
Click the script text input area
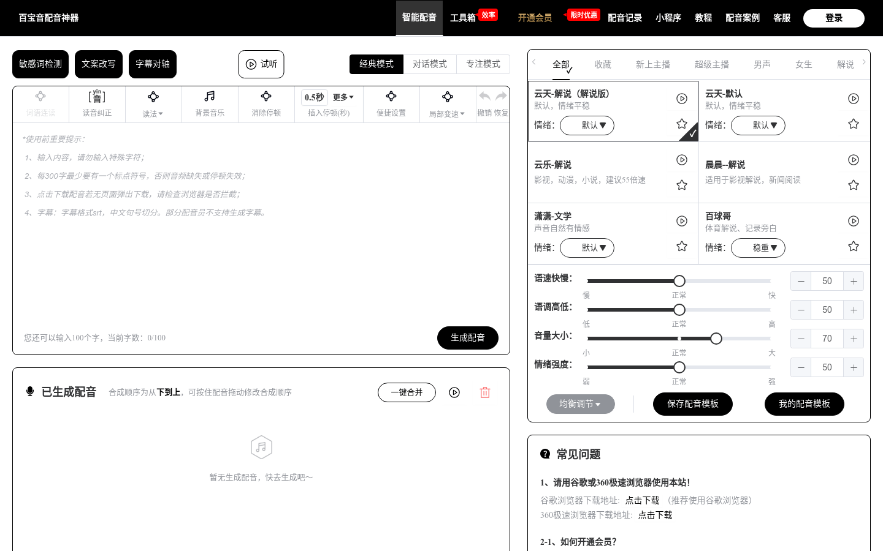pyautogui.click(x=261, y=223)
